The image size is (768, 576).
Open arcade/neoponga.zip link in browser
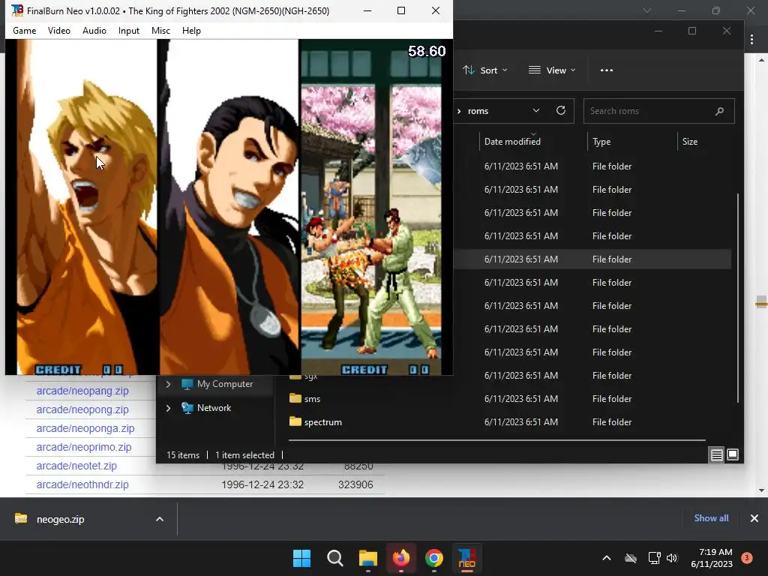coord(85,428)
